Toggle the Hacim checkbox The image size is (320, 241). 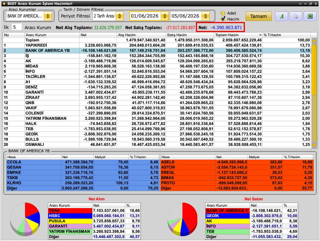click(x=223, y=19)
